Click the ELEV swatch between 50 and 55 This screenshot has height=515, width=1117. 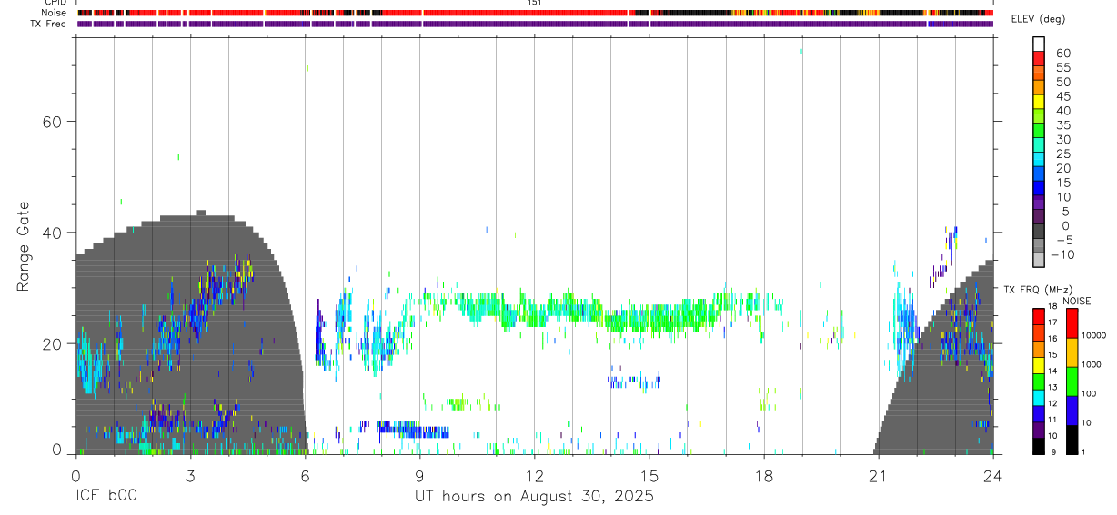pyautogui.click(x=1039, y=73)
